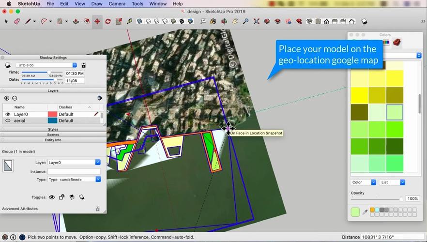Click aerial layer blue color swatch
This screenshot has width=427, height=242.
(53, 121)
